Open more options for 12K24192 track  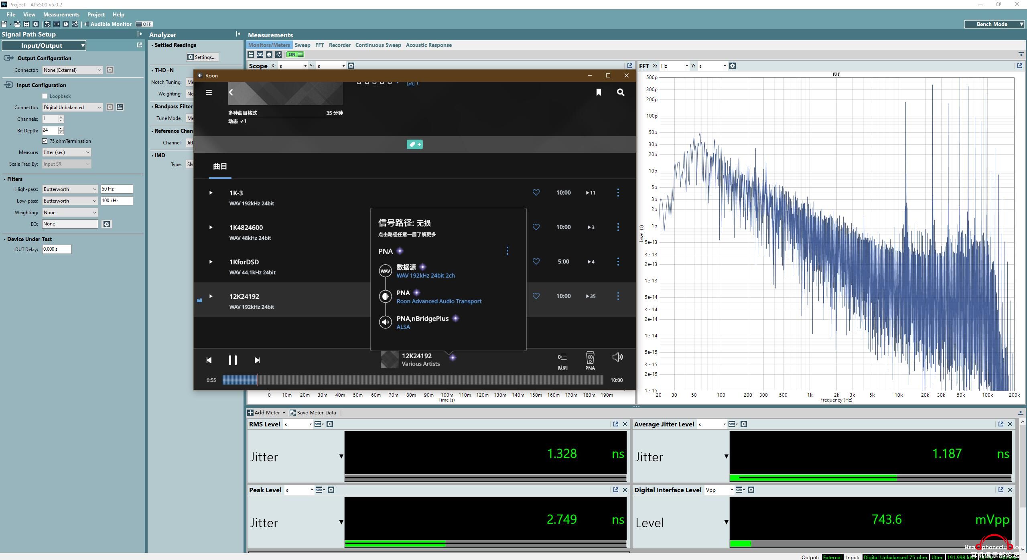pos(618,296)
